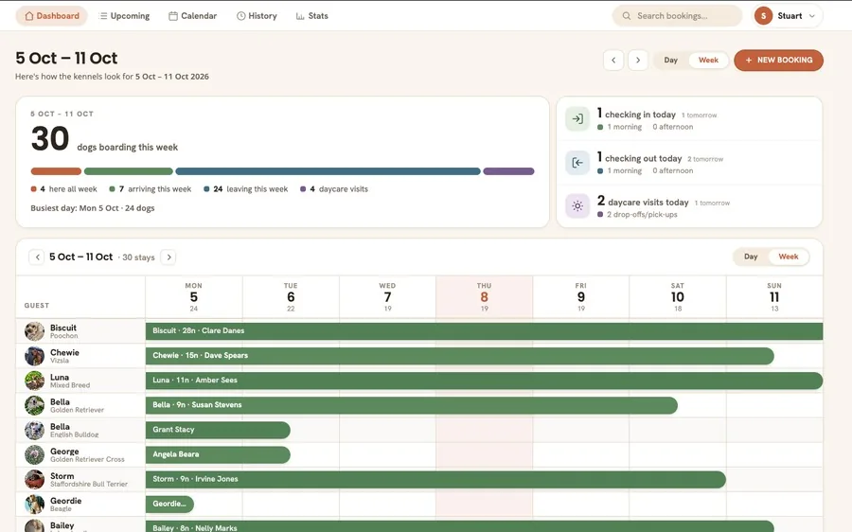The height and width of the screenshot is (532, 852).
Task: Click the '1 checking in today' text
Action: [636, 114]
